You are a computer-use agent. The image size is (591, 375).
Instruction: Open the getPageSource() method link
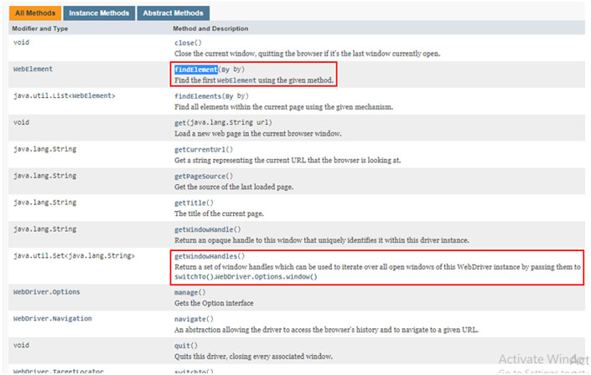tap(204, 177)
